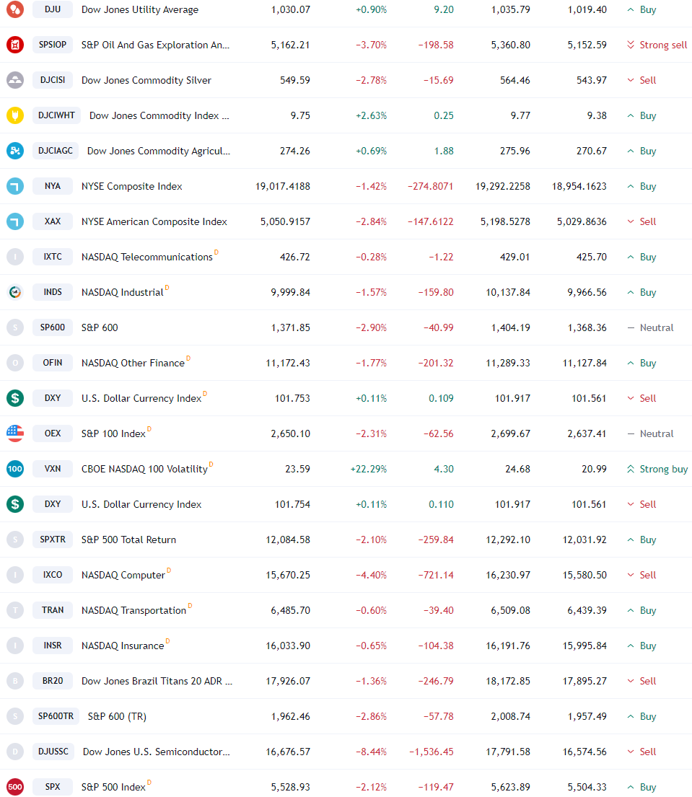Click the +22.29% change value

point(369,469)
